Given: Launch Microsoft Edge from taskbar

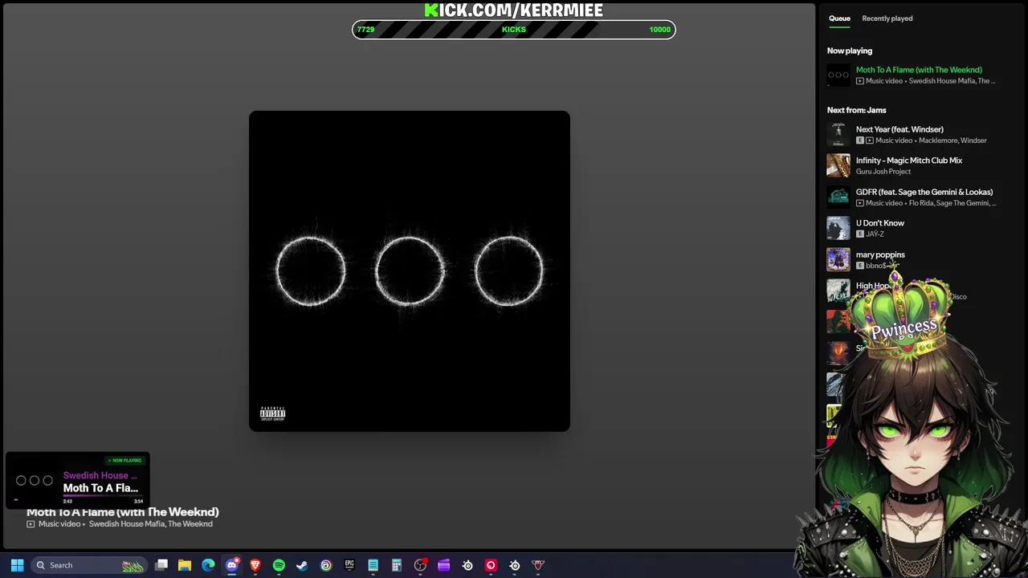Looking at the screenshot, I should (208, 565).
